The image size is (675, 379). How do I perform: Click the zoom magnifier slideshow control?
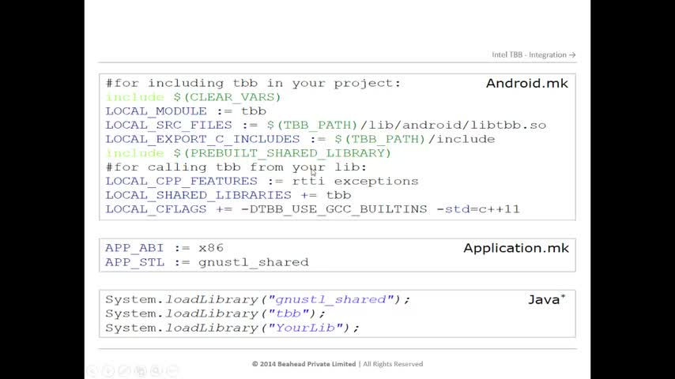click(x=156, y=370)
